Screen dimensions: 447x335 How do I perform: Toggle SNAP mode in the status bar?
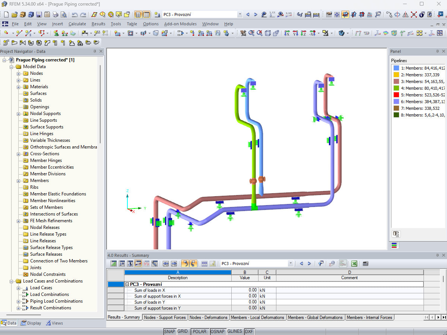click(x=170, y=331)
